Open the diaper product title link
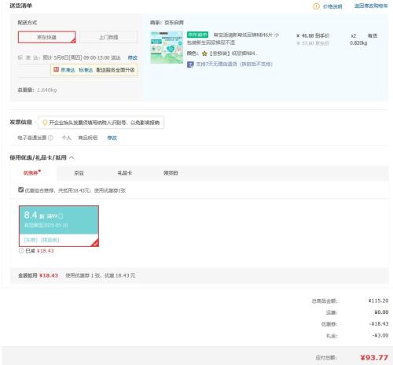Image resolution: width=393 pixels, height=365 pixels. tap(233, 39)
